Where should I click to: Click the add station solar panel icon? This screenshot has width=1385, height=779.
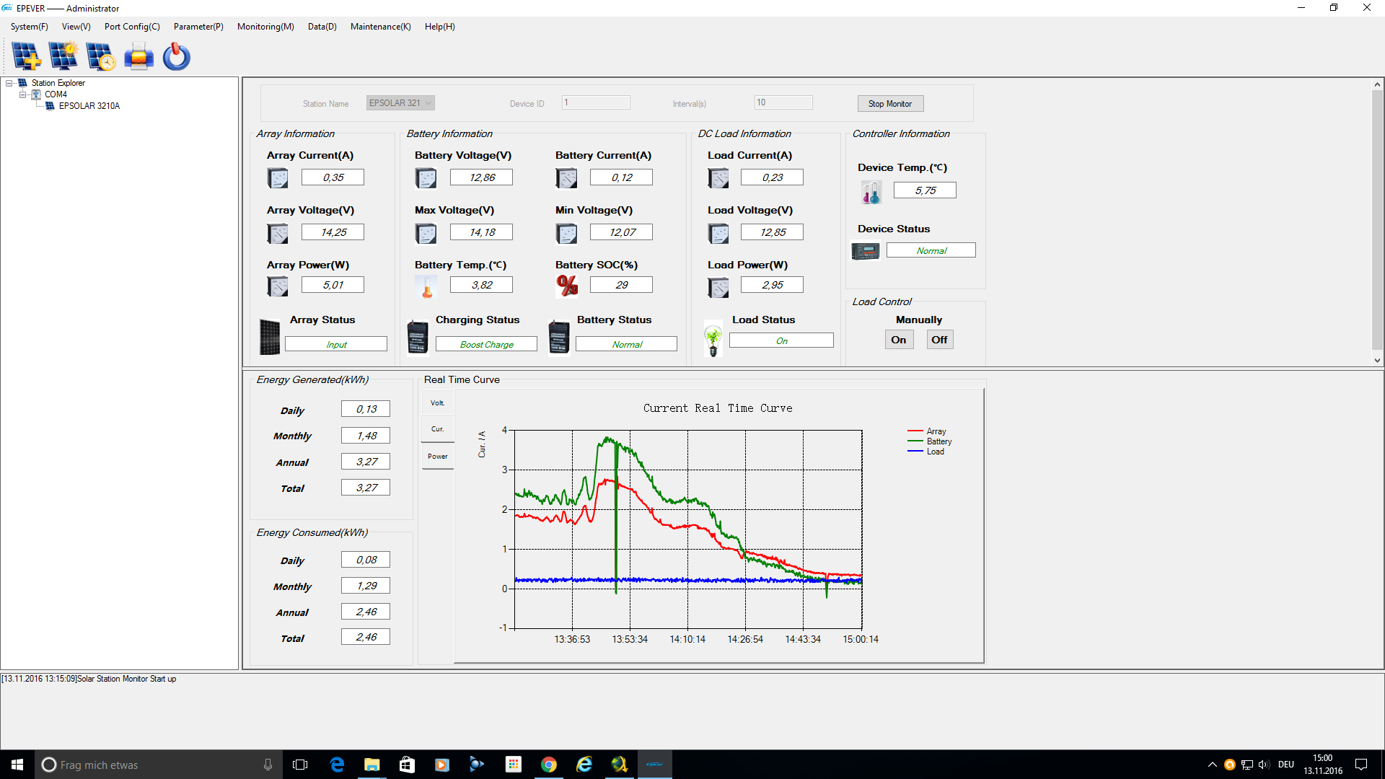coord(27,56)
